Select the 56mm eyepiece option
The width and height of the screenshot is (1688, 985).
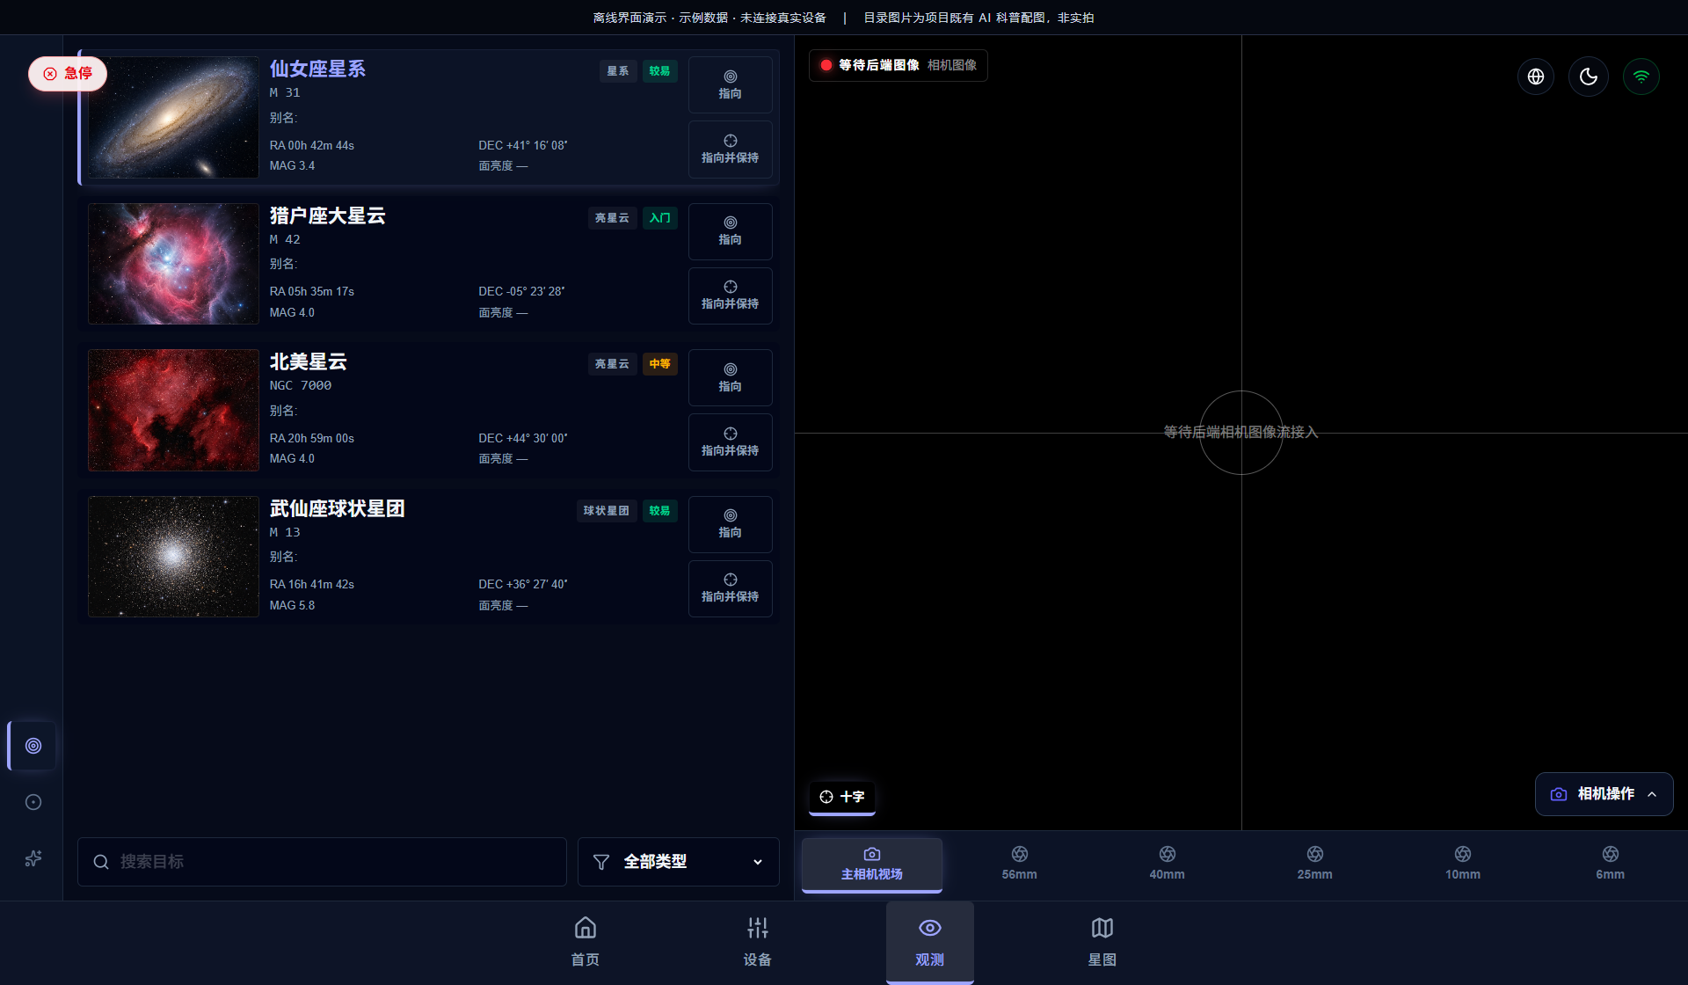click(x=1020, y=865)
